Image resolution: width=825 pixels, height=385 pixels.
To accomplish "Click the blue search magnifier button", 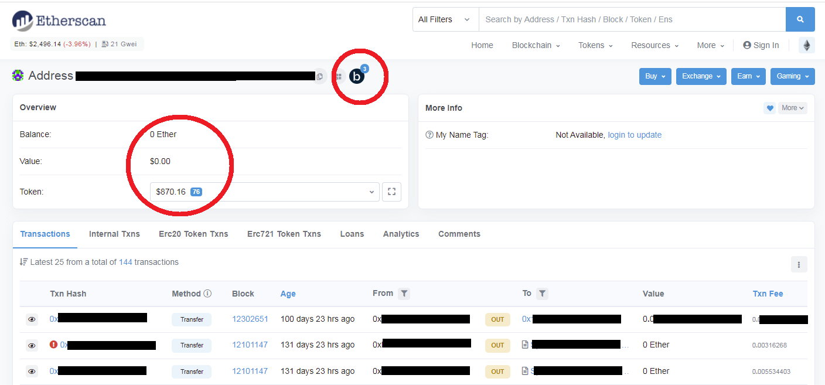I will (x=800, y=19).
